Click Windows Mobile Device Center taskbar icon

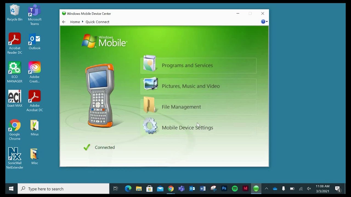(x=256, y=189)
